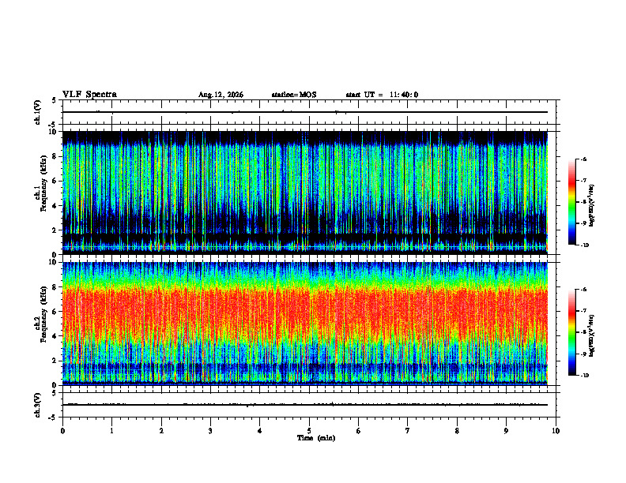The width and height of the screenshot is (626, 483).
Task: Click time axis tick label "7"
Action: tap(408, 431)
